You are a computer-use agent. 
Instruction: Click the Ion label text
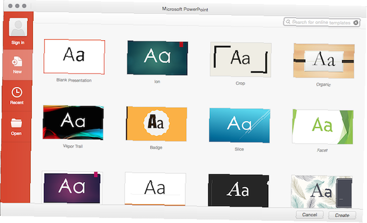click(157, 82)
